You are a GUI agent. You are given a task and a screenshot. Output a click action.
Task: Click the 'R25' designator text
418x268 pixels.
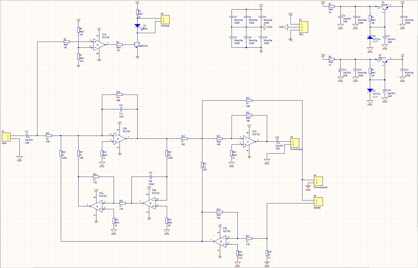click(x=117, y=220)
